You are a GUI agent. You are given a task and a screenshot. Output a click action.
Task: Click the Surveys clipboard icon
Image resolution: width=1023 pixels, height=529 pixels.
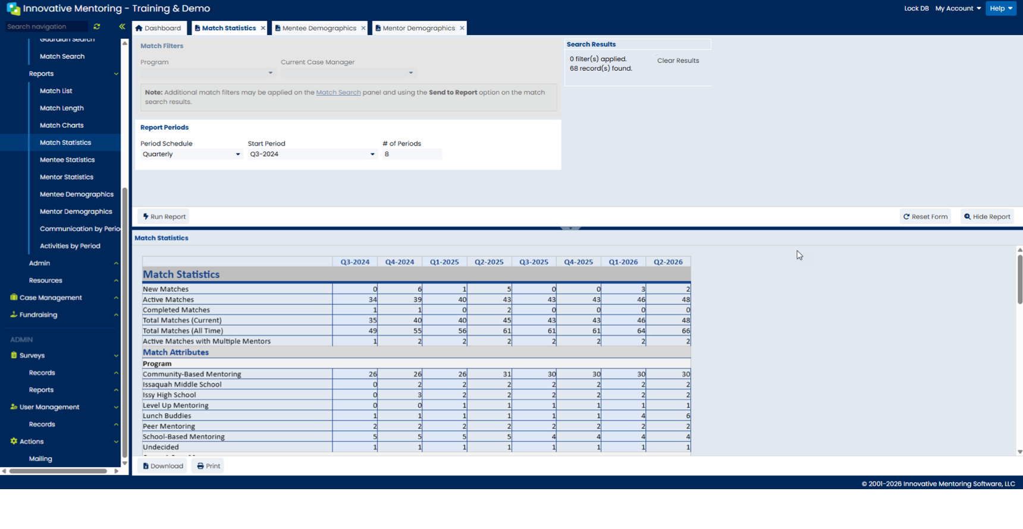(14, 355)
